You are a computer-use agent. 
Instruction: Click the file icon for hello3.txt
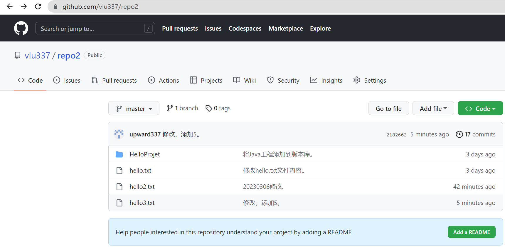(119, 203)
